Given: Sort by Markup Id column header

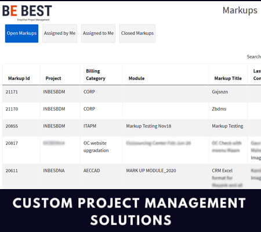Looking at the screenshot, I should [19, 78].
